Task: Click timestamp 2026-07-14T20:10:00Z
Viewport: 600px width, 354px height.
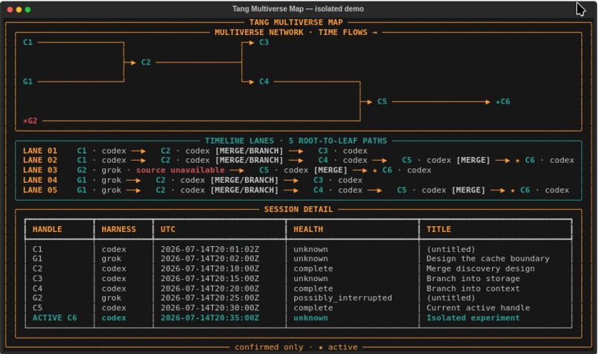Action: click(x=210, y=268)
